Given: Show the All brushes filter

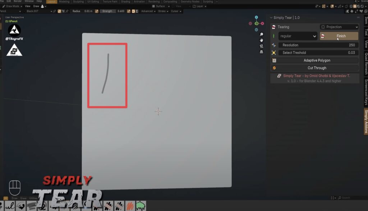Looking at the screenshot, I should click(x=6, y=198).
